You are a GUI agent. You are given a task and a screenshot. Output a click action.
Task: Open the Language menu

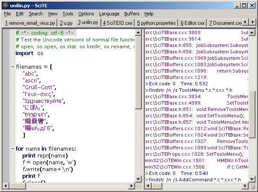tap(109, 14)
